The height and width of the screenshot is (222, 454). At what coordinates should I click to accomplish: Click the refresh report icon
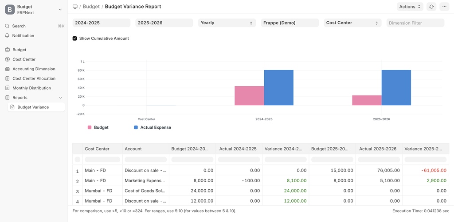[431, 7]
